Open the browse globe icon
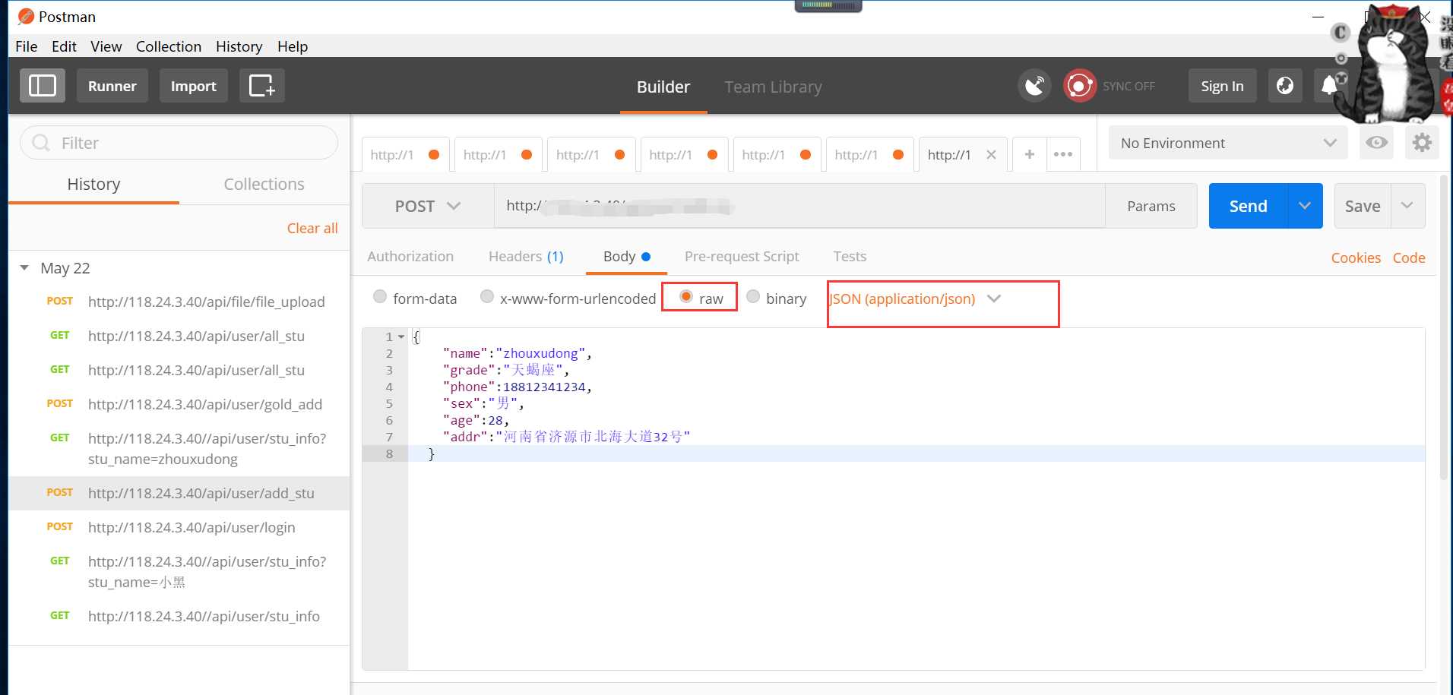Screen dimensions: 1453x695 1285,86
